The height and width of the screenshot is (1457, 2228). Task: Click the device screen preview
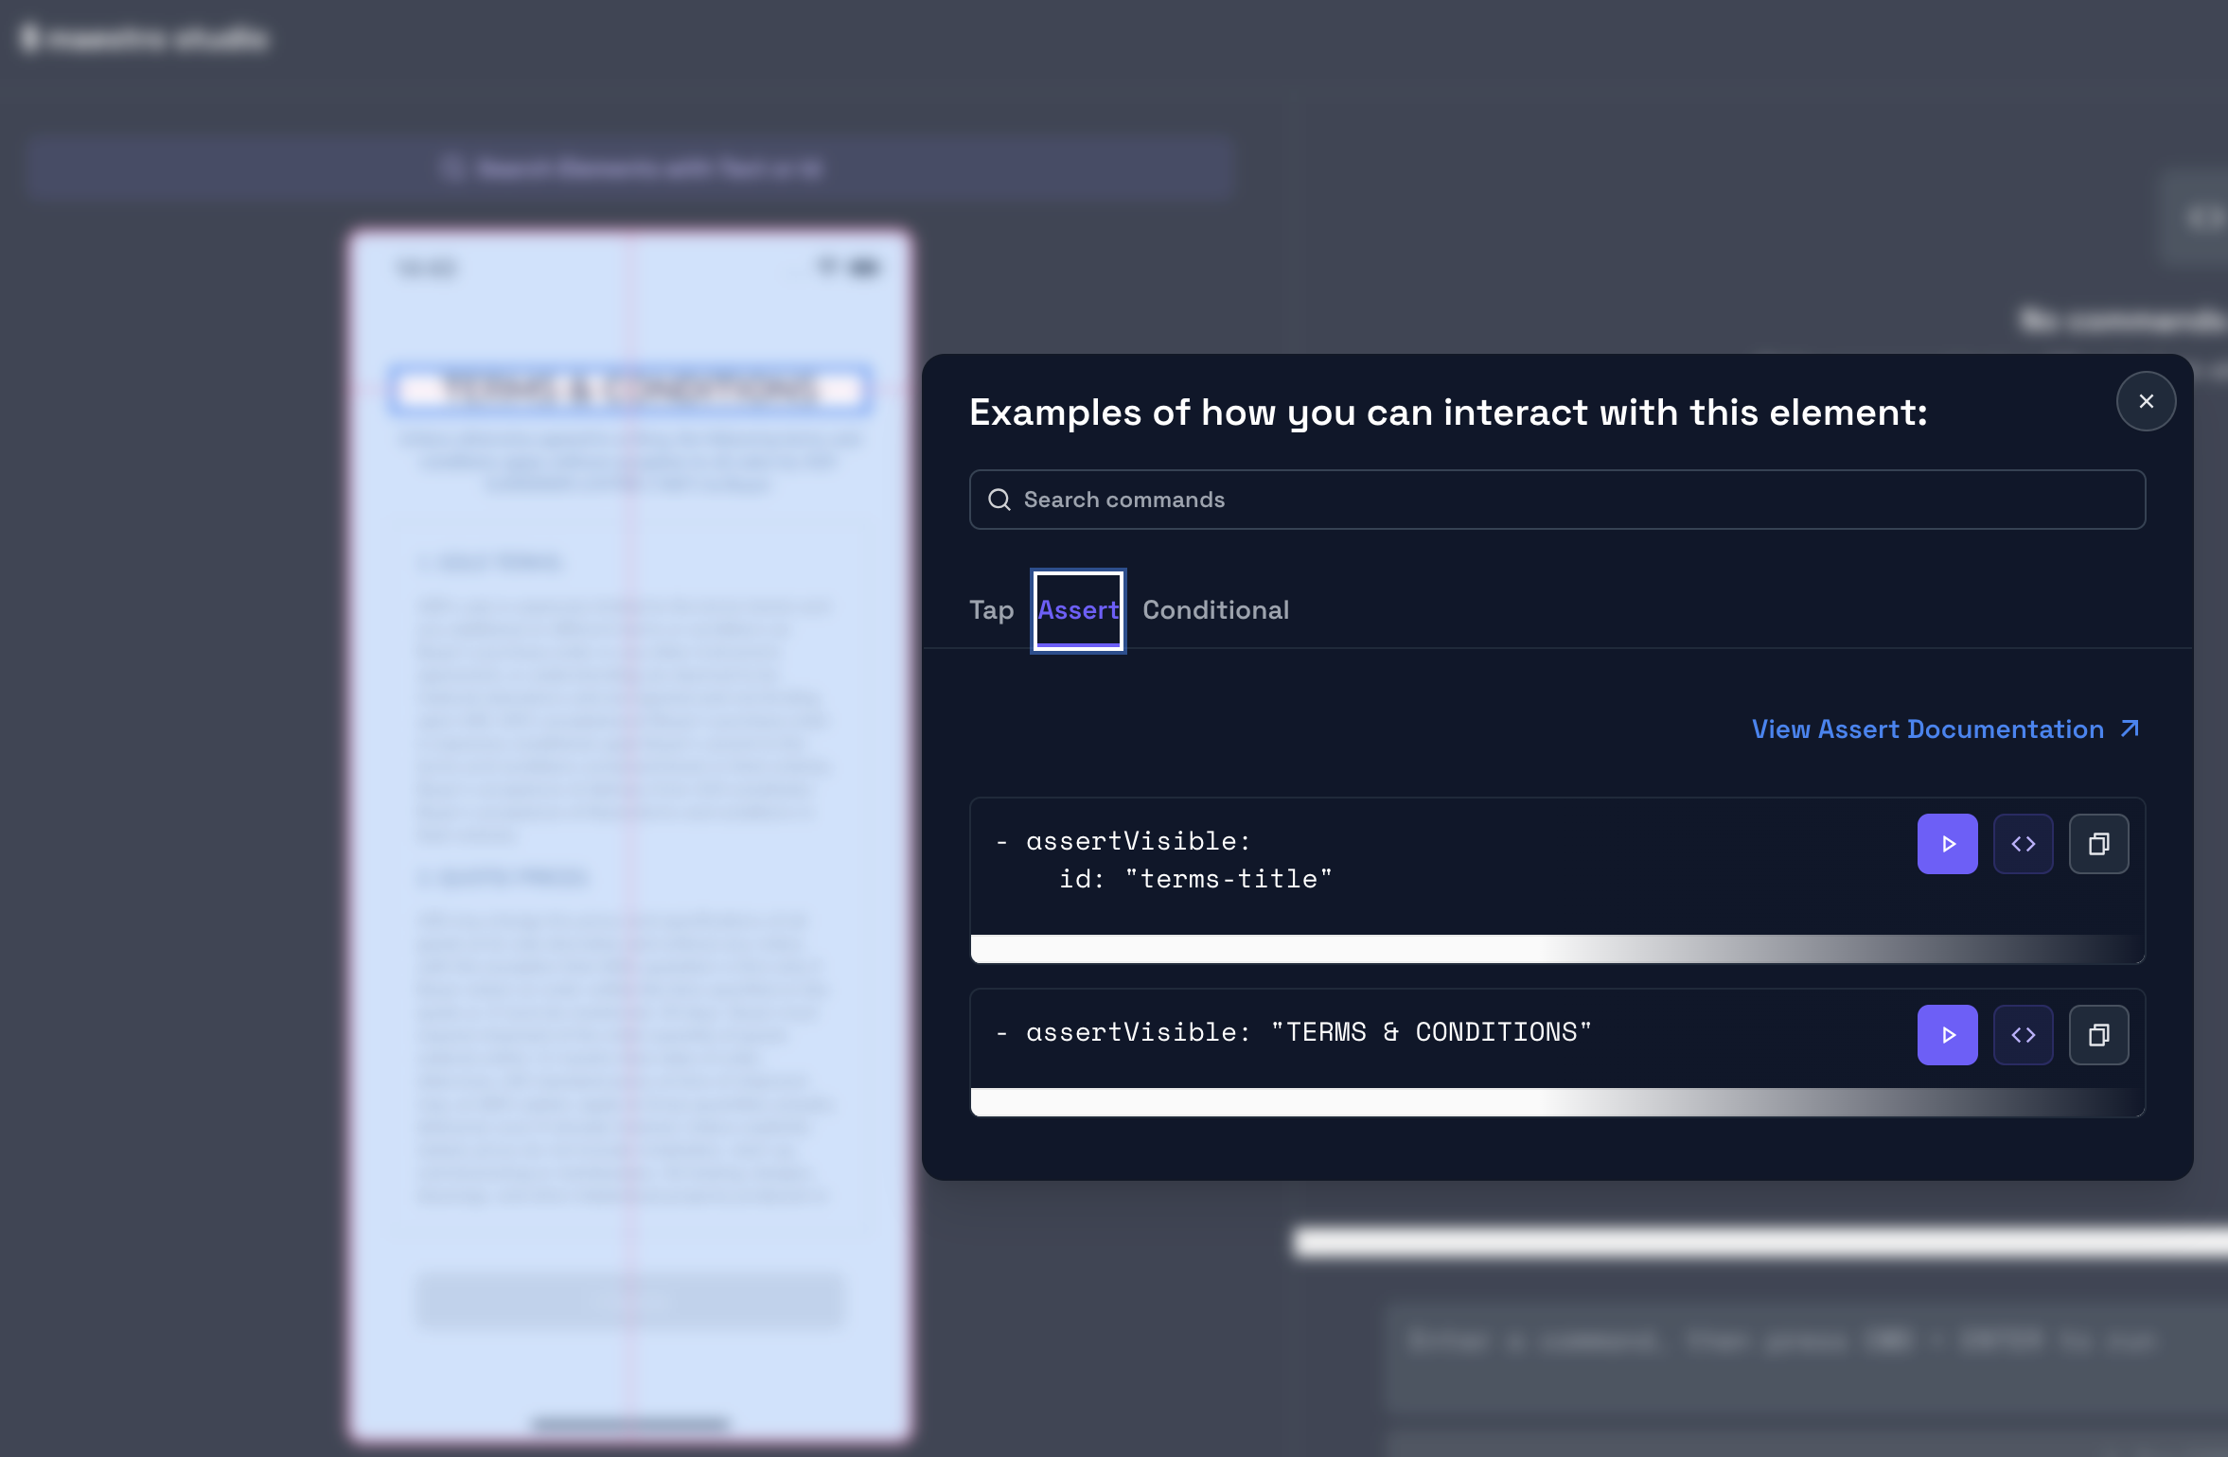[629, 851]
